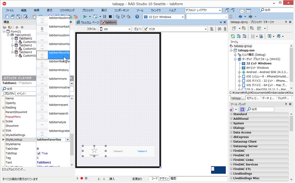295x183 pixels.
Task: Click the remove-from-project red X folder icon
Action: 76,17
